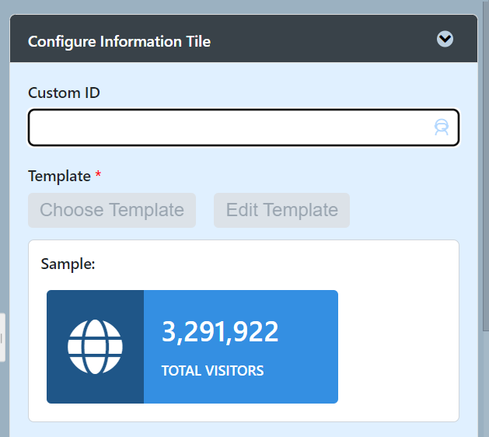Image resolution: width=489 pixels, height=437 pixels.
Task: Click the Configure Information Tile header title
Action: [x=119, y=41]
